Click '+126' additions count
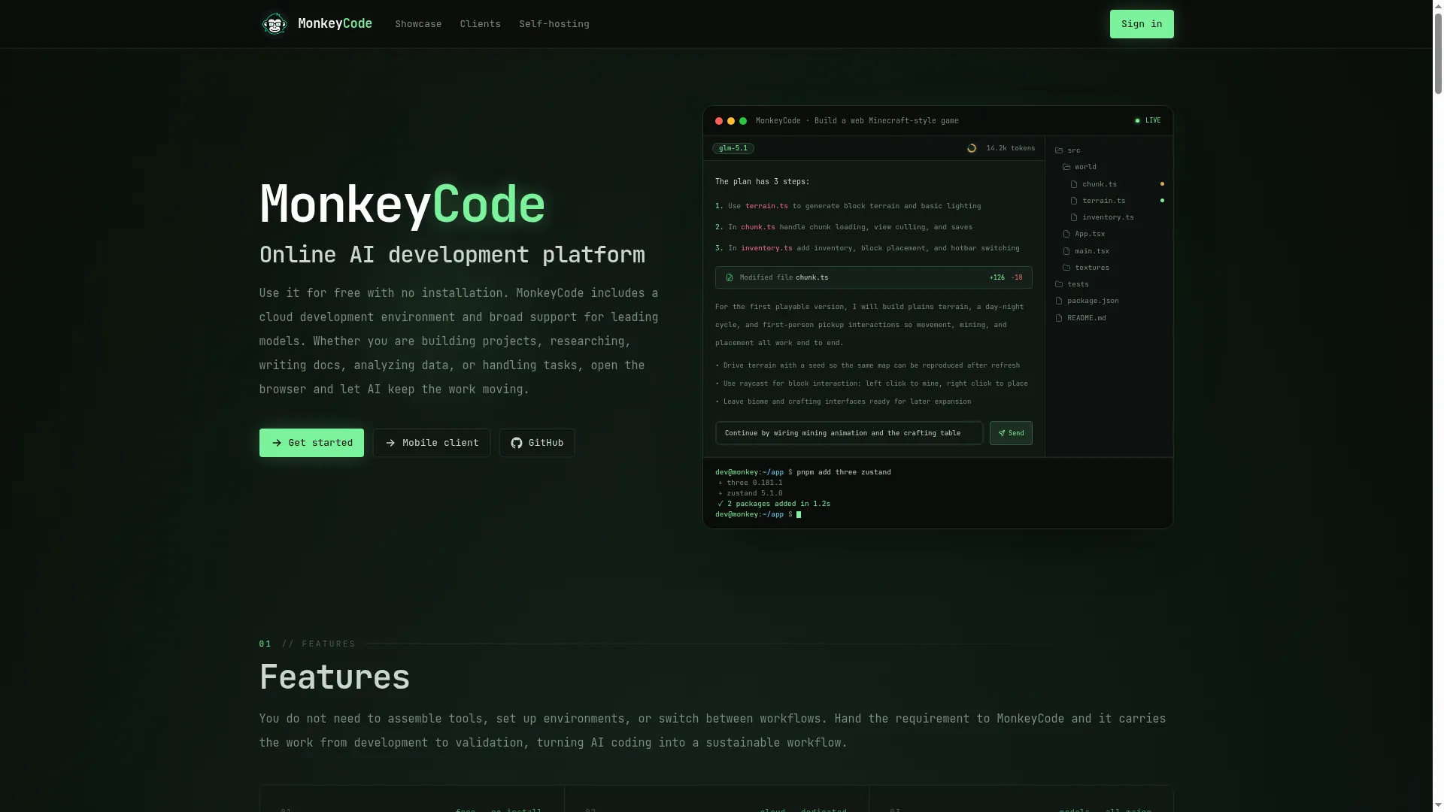 (997, 277)
